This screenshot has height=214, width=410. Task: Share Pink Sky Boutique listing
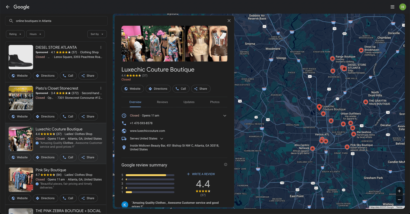(x=88, y=198)
